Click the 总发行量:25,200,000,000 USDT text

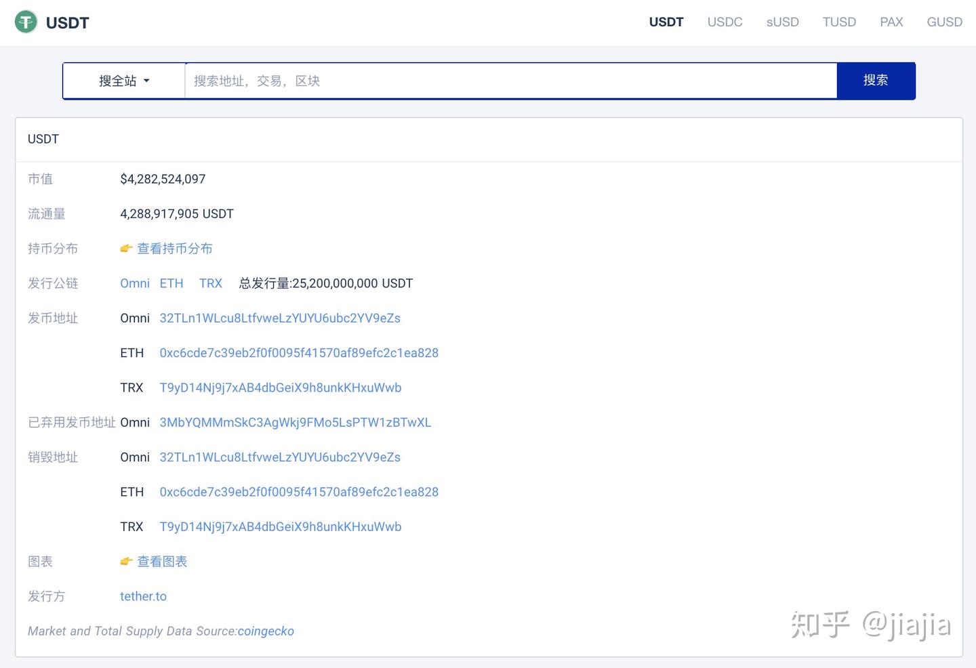(326, 283)
